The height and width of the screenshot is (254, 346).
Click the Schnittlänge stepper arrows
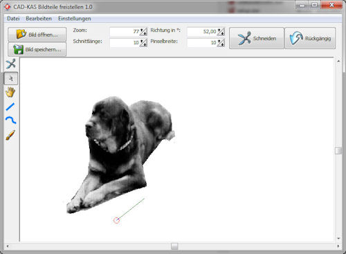(143, 43)
